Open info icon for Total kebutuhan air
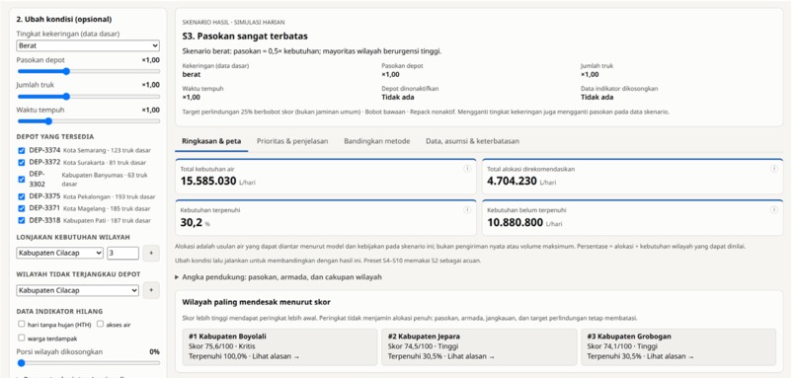Viewport: 796px width, 378px height. point(467,169)
